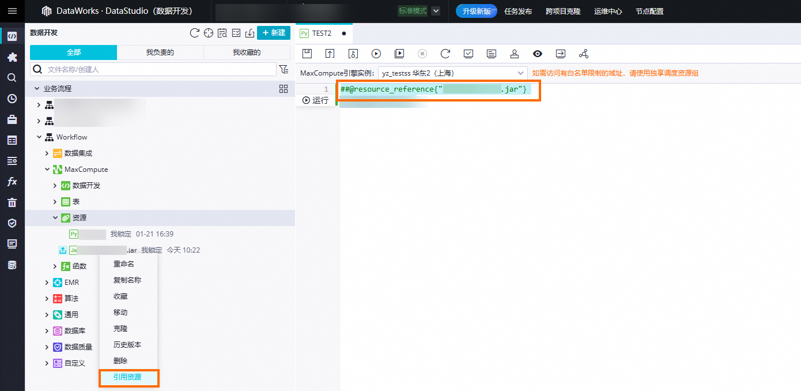Click the stamp-shaped toolbar icon
Screen dimensions: 801x391
[515, 54]
